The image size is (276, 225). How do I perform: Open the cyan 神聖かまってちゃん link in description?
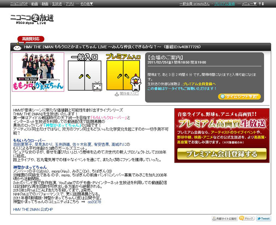point(62,125)
